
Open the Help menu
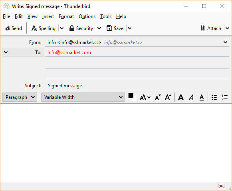coord(121,16)
